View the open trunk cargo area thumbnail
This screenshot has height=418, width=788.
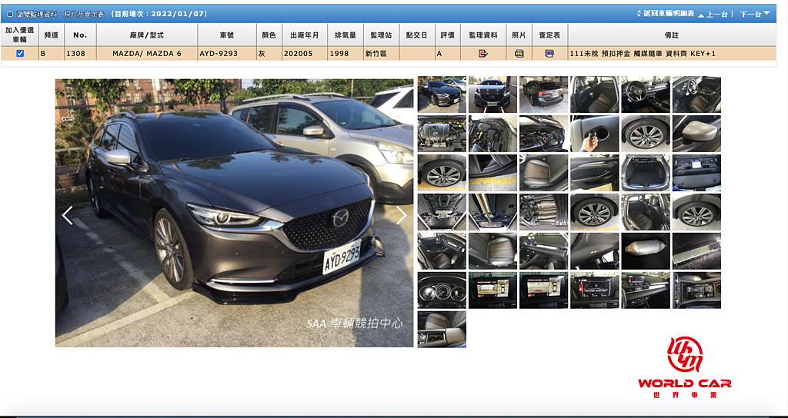(x=646, y=173)
